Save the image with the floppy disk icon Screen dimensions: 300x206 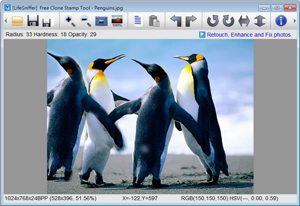pyautogui.click(x=33, y=21)
